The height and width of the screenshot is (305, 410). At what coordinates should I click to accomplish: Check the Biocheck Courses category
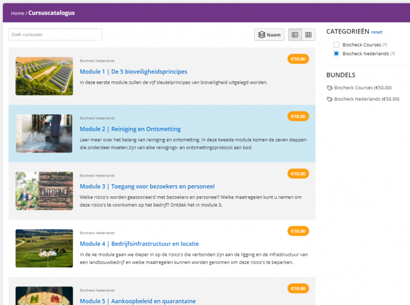point(337,45)
